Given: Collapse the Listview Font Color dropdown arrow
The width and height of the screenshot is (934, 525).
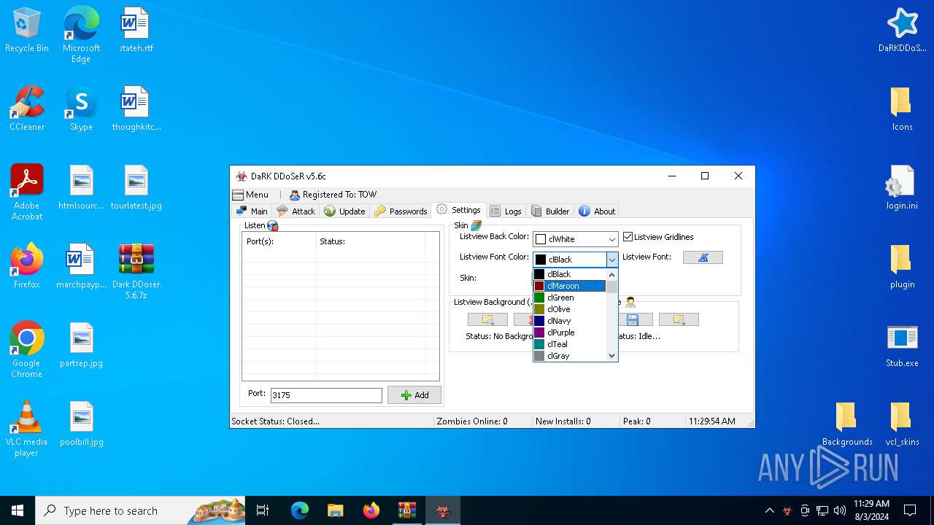Looking at the screenshot, I should click(611, 260).
